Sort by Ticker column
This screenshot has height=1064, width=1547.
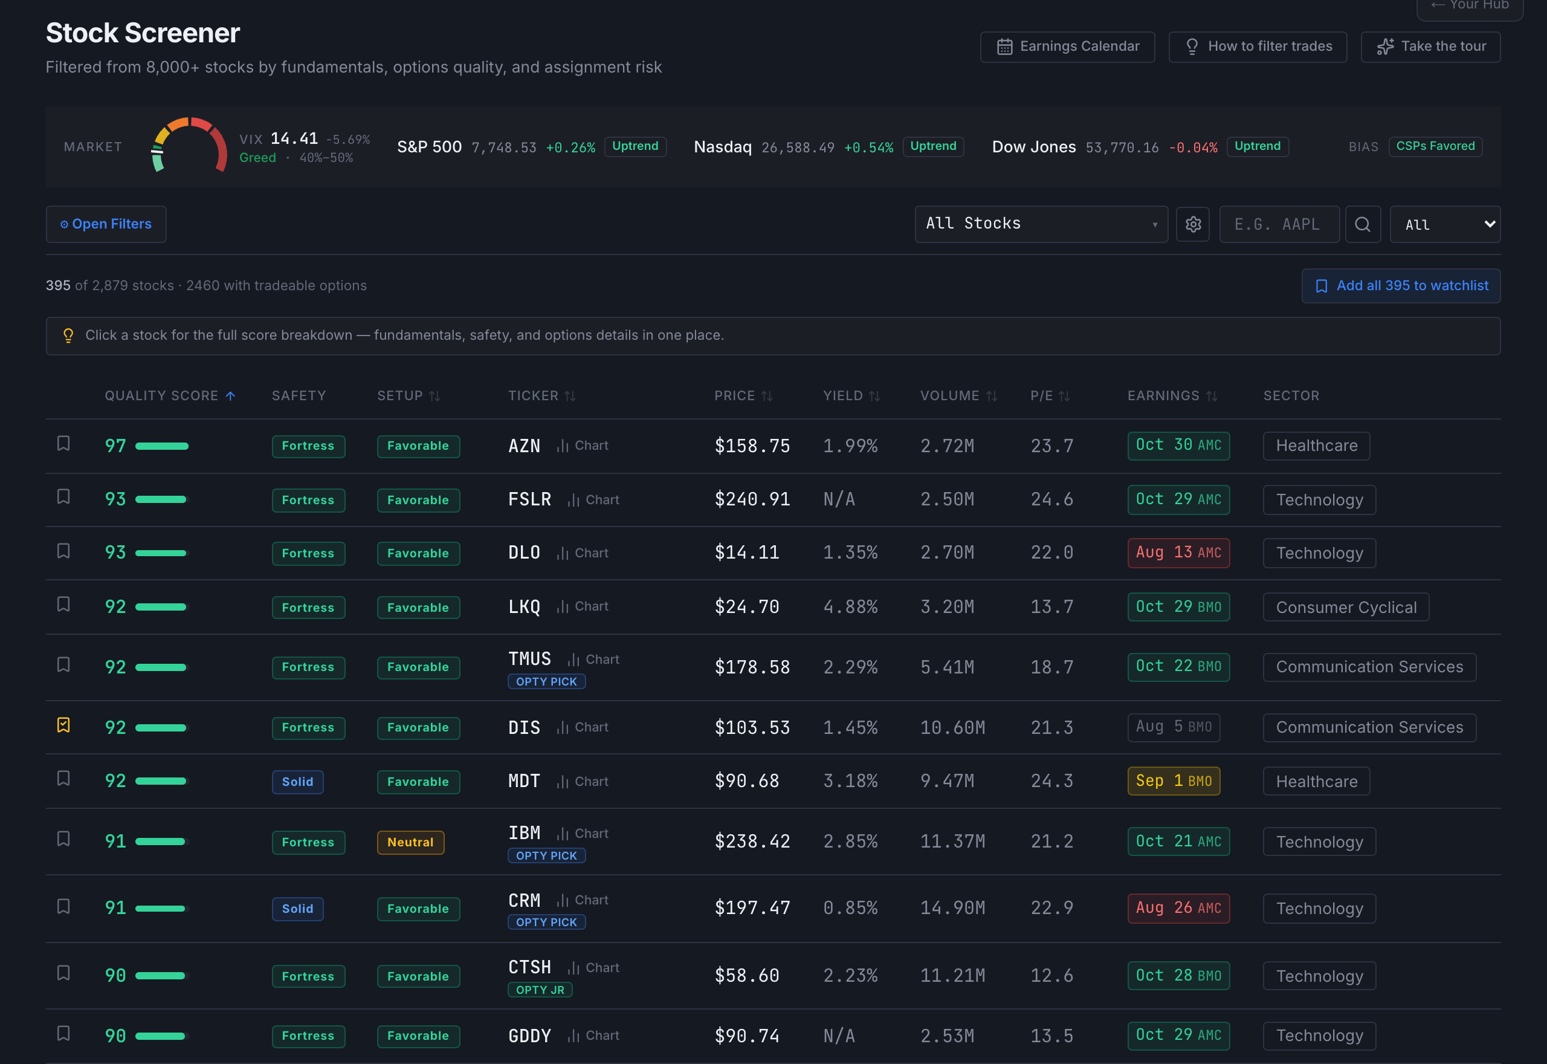point(541,396)
